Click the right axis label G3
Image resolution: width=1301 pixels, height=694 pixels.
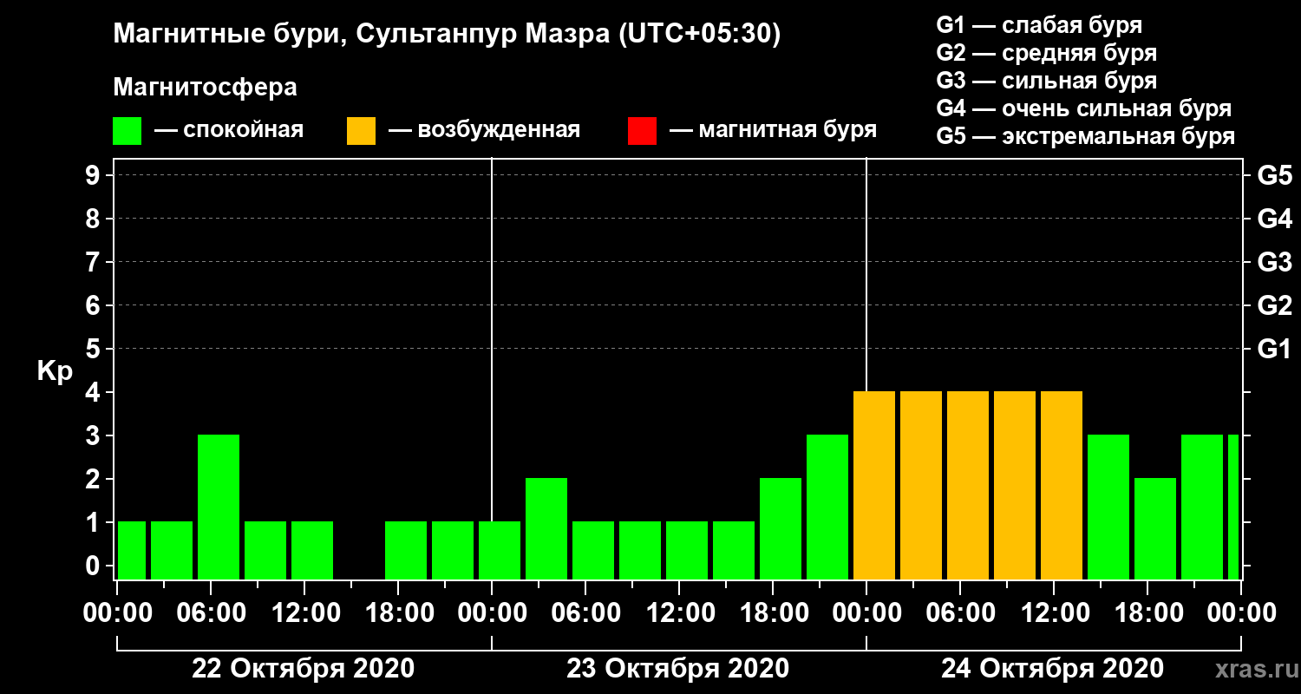[1274, 262]
